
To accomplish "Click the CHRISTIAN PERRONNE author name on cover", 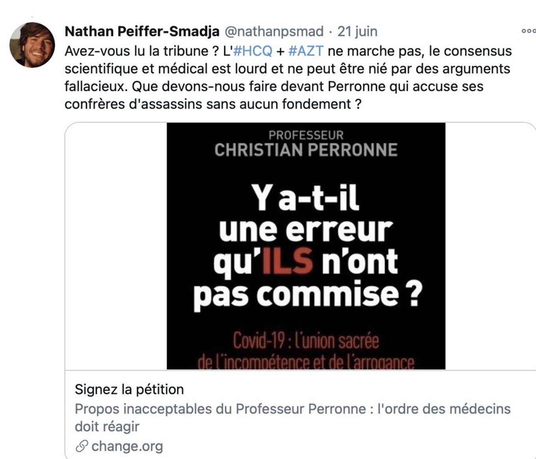I will [x=306, y=150].
